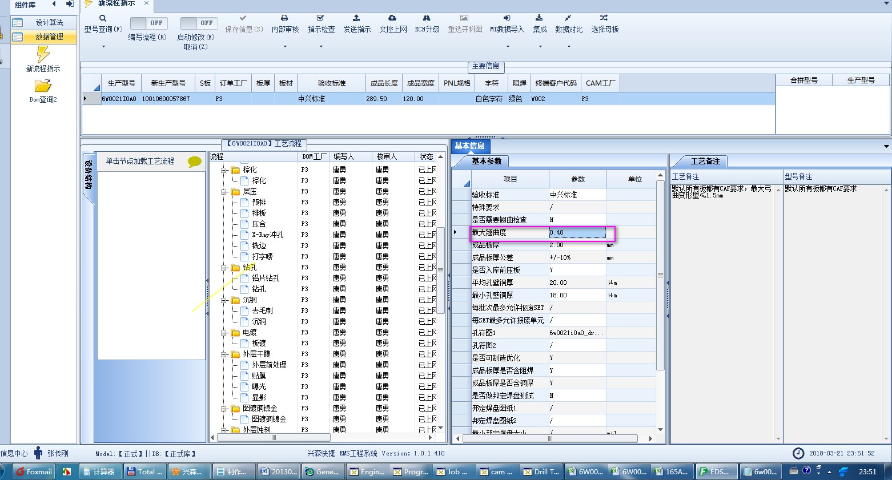Open the Drill T... taskbar button
This screenshot has height=480, width=892.
coord(541,471)
